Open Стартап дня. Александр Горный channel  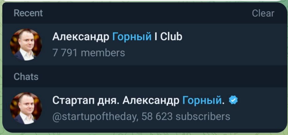click(x=144, y=108)
